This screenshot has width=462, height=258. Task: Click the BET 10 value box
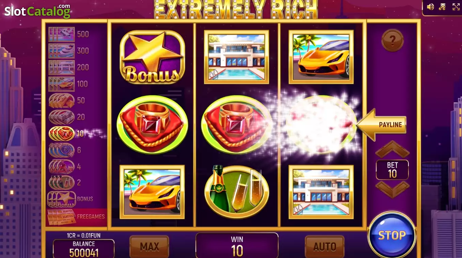pos(392,170)
